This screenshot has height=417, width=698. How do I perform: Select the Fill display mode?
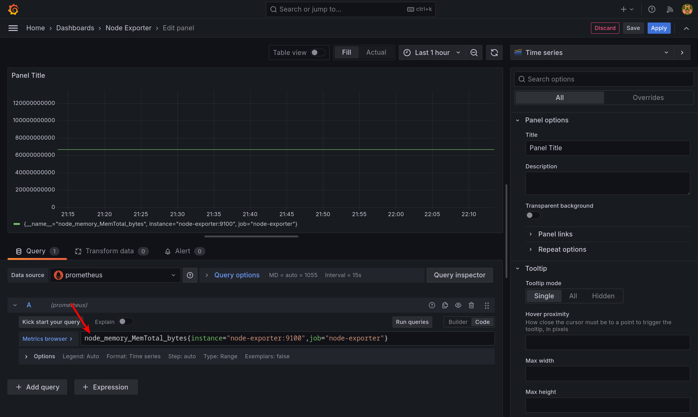tap(346, 52)
